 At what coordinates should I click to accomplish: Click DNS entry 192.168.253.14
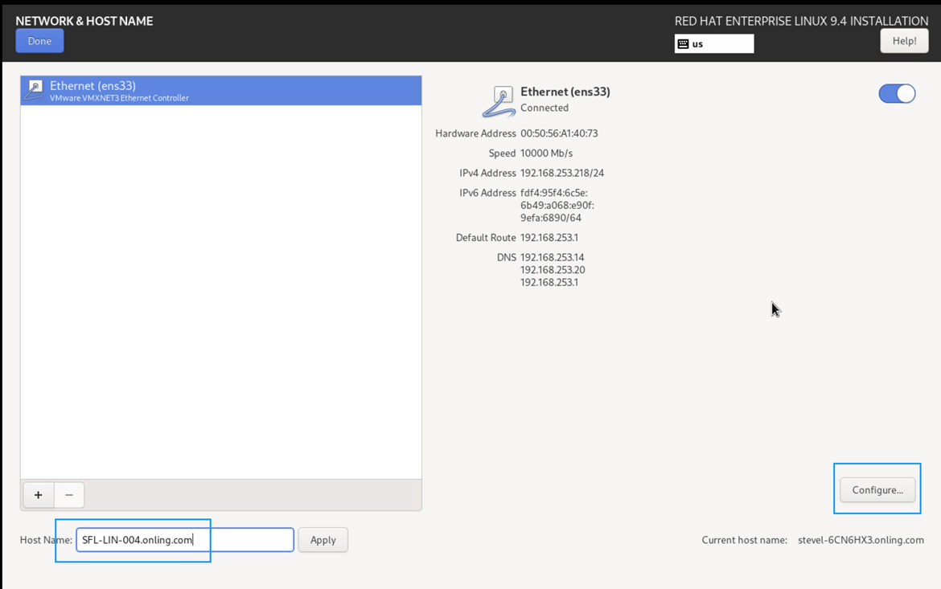(x=552, y=257)
